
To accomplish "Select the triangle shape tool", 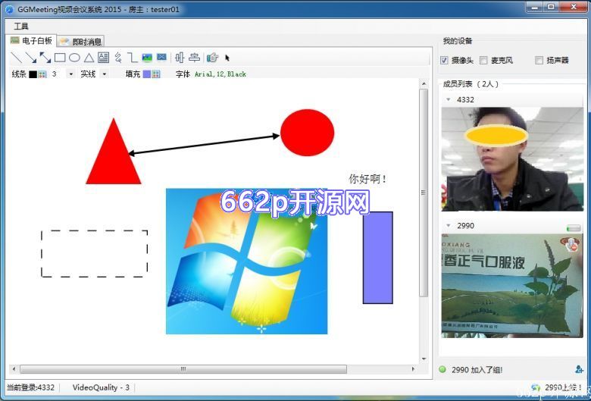I will 89,58.
